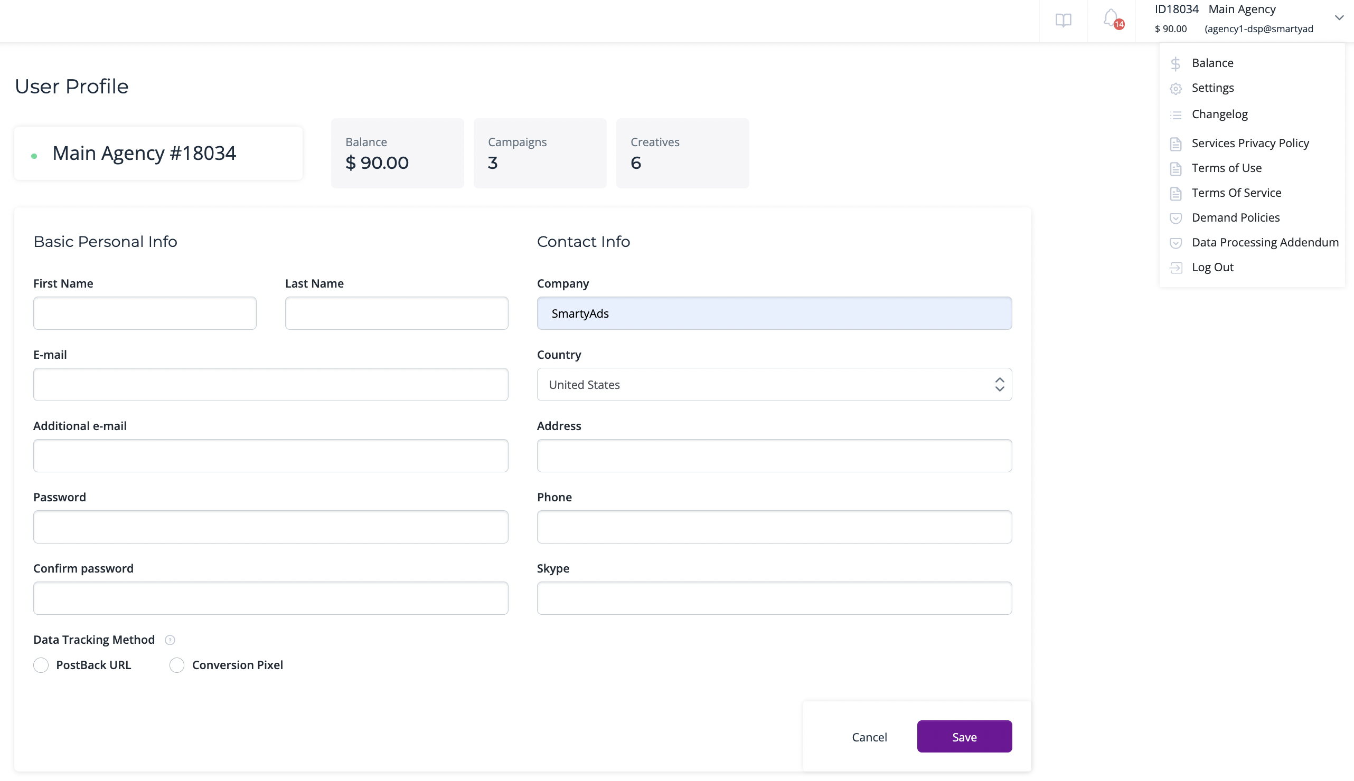This screenshot has width=1354, height=781.
Task: Click document icon beside Services Privacy Policy
Action: coord(1176,144)
